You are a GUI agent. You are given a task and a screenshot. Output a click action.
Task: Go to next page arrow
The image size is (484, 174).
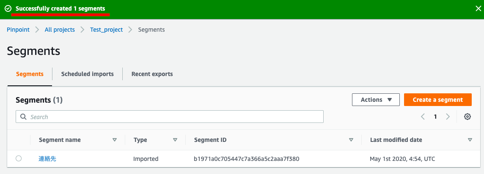click(448, 117)
